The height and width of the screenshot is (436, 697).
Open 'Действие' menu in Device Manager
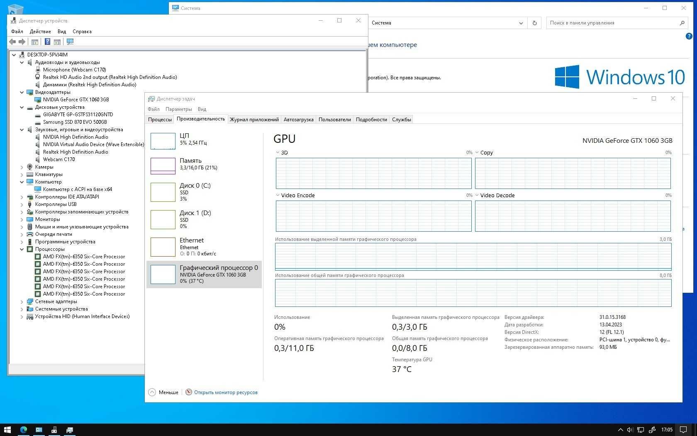click(x=40, y=32)
